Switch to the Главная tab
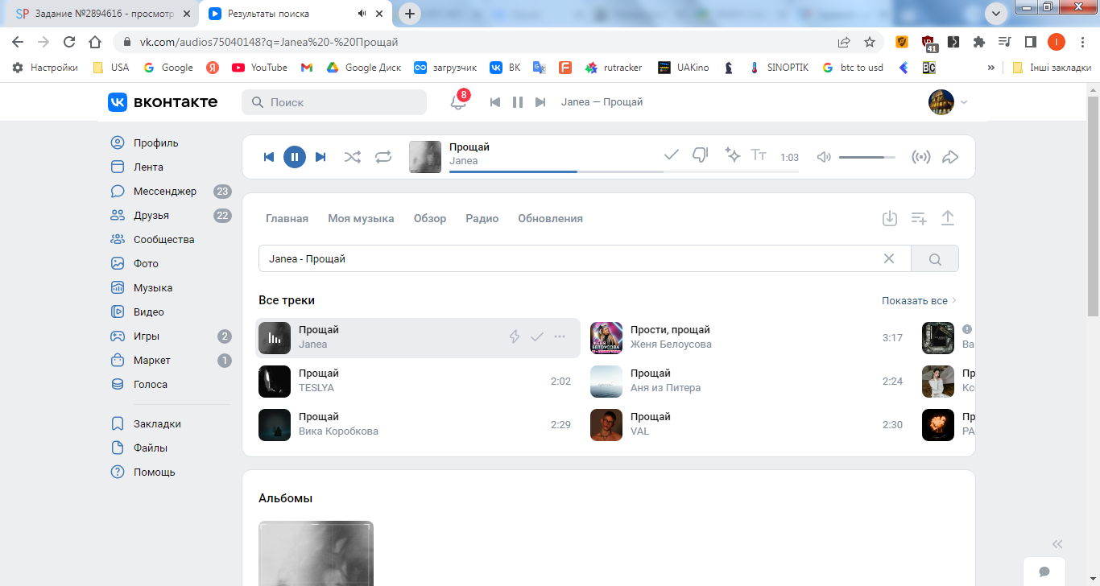Screen dimensions: 1100x586 (287, 218)
